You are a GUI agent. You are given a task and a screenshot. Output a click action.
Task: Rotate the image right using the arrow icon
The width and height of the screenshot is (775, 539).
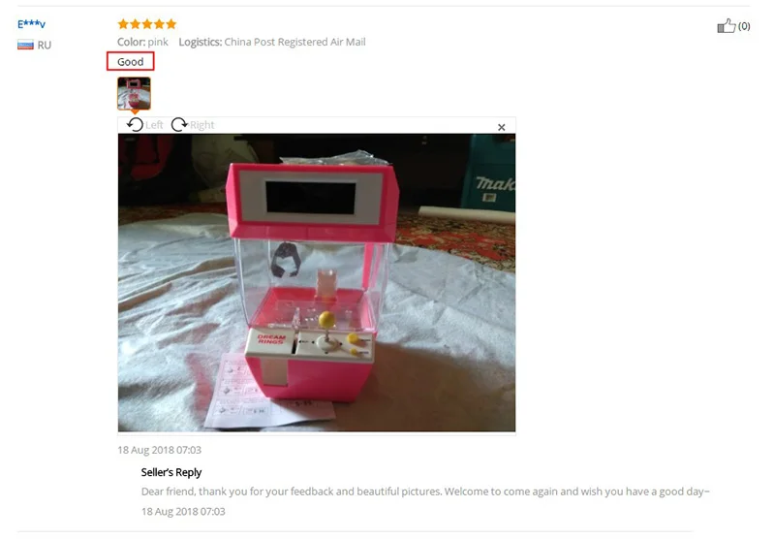pos(179,125)
